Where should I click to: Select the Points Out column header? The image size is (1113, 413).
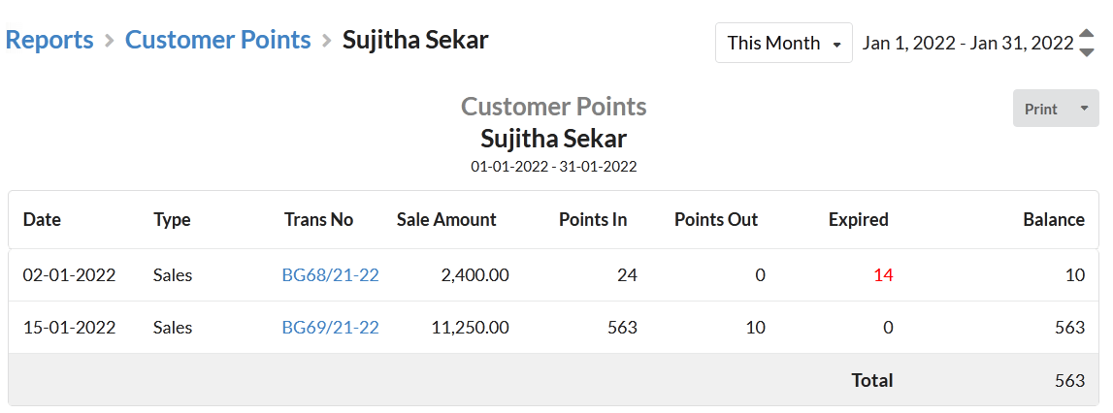716,219
